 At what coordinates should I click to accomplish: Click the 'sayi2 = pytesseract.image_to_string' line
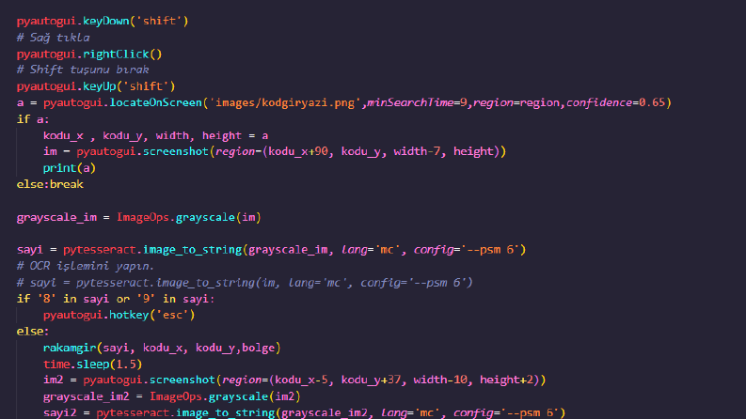point(304,412)
